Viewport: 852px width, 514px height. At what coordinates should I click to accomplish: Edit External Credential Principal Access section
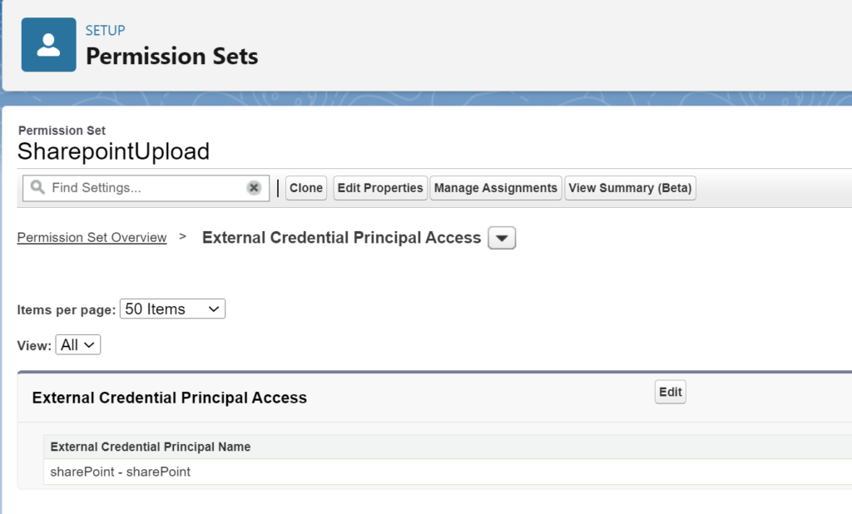pos(670,392)
